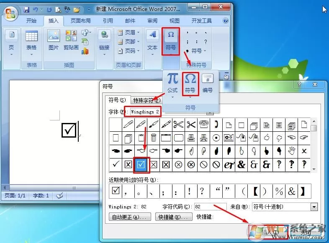Click the 编号 number icon

pyautogui.click(x=208, y=84)
